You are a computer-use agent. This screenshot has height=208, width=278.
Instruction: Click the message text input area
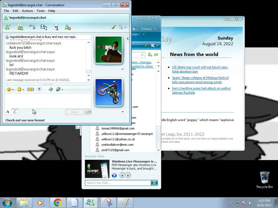click(48, 101)
